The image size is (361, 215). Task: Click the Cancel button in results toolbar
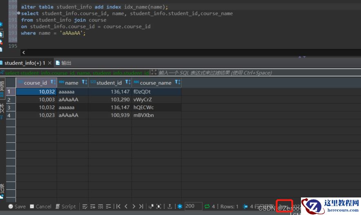[40, 206]
